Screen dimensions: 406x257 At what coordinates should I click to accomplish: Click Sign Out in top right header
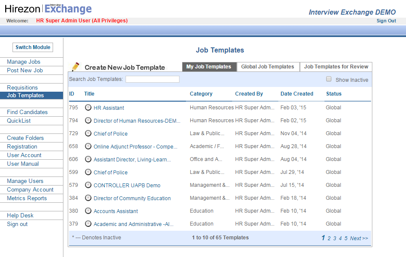pyautogui.click(x=386, y=21)
